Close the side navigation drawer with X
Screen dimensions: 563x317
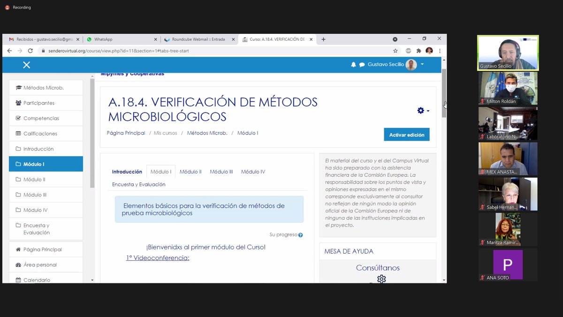26,65
